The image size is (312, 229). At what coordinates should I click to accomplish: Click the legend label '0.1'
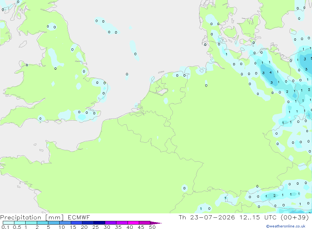click(x=5, y=227)
